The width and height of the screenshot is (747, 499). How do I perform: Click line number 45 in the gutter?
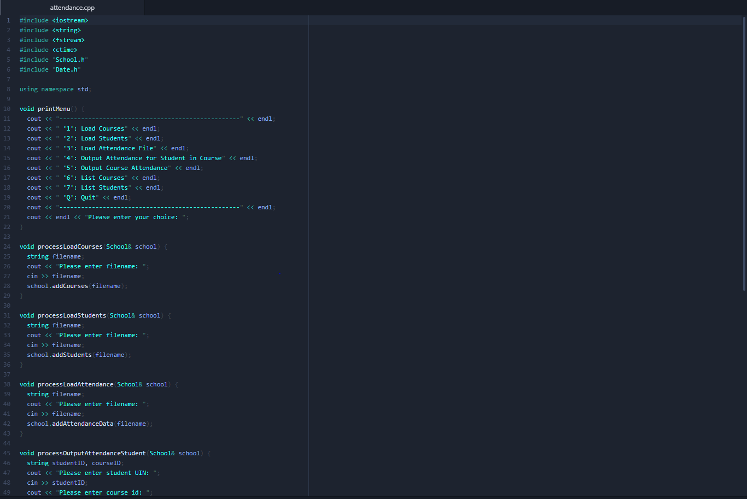7,453
